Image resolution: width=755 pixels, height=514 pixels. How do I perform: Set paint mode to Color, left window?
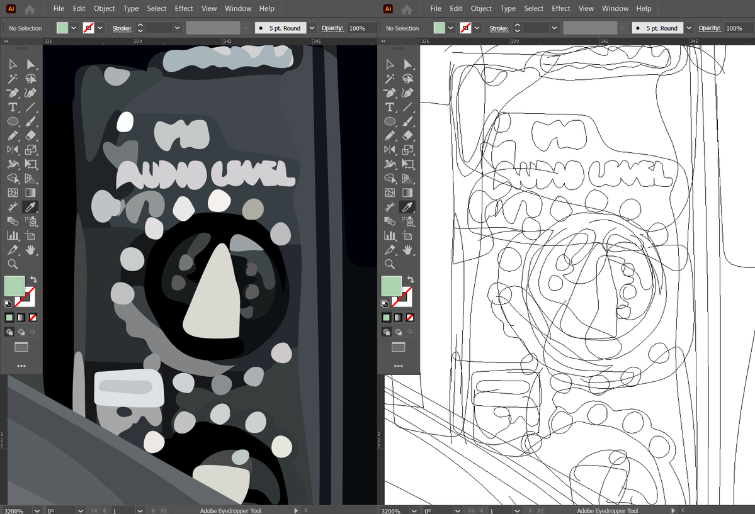tap(9, 318)
